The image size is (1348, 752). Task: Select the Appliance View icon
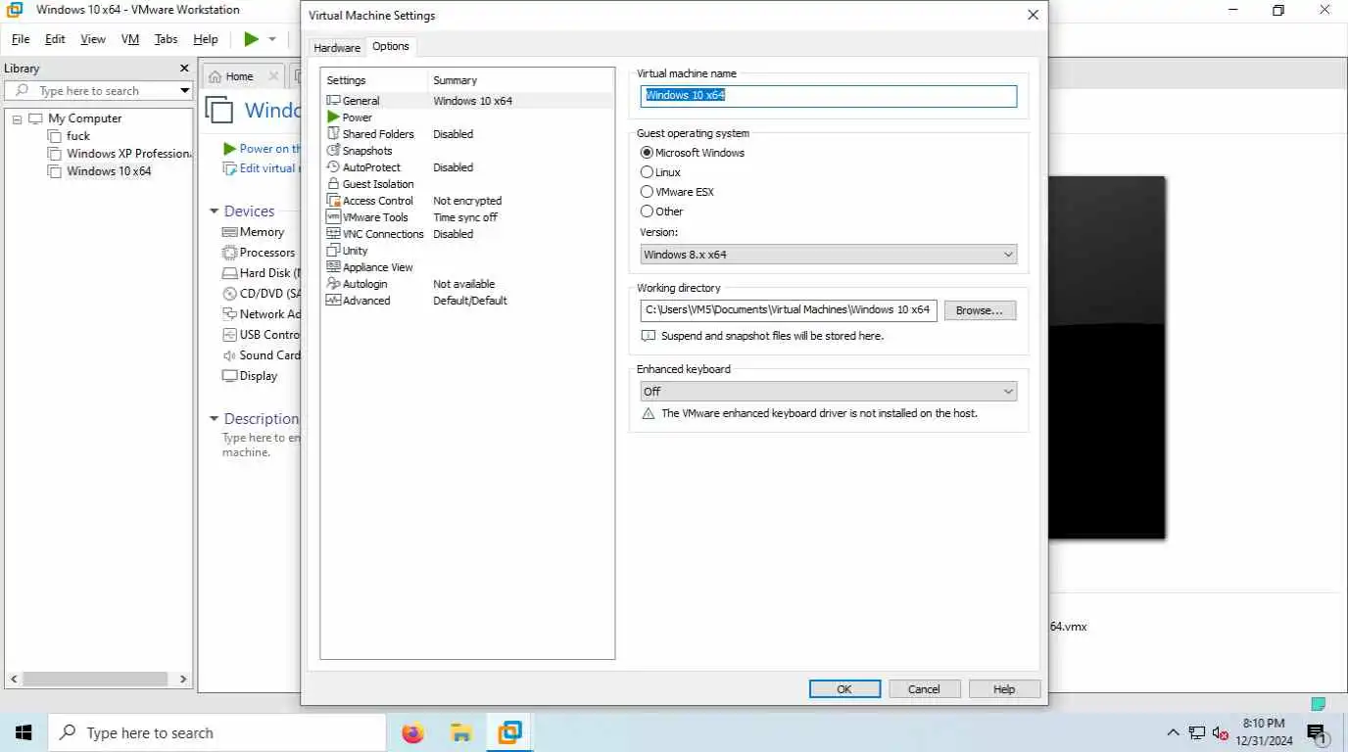(x=333, y=267)
